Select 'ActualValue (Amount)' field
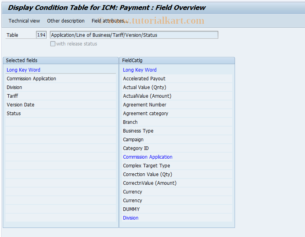The height and width of the screenshot is (237, 305). [x=177, y=96]
